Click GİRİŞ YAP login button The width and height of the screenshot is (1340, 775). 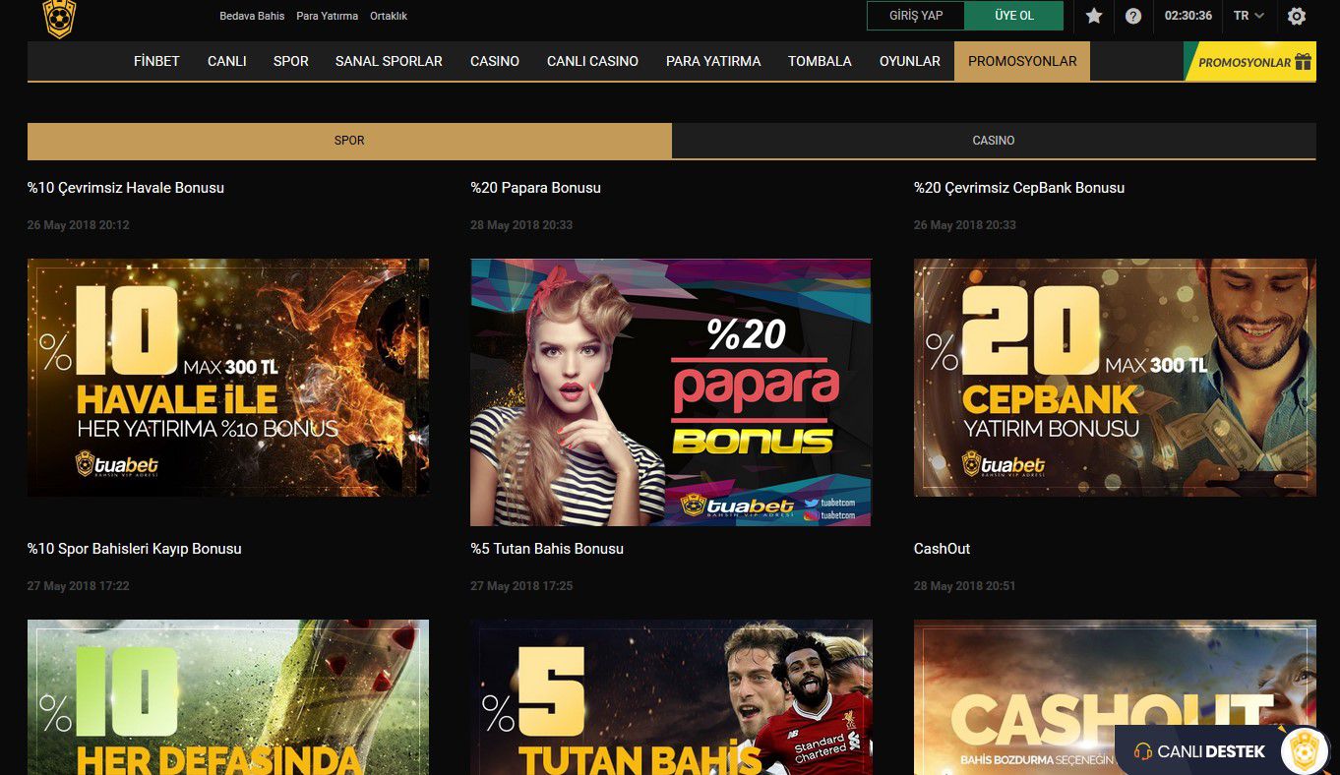pyautogui.click(x=916, y=16)
